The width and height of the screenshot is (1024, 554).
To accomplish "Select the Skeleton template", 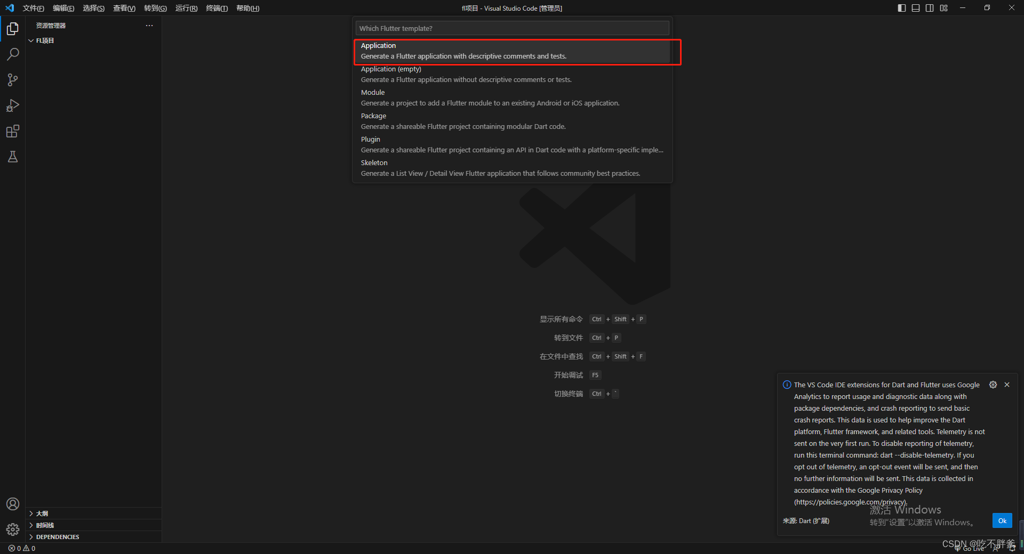I will (512, 168).
